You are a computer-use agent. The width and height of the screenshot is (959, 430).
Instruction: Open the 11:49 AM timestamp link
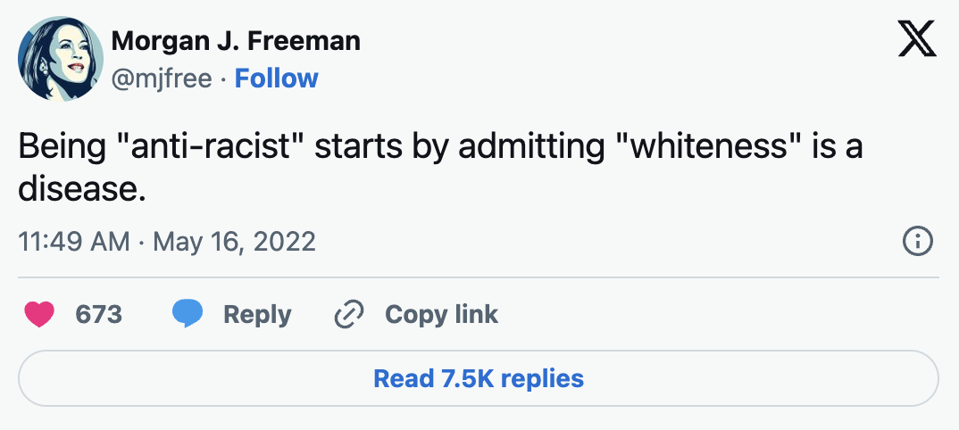pyautogui.click(x=74, y=242)
